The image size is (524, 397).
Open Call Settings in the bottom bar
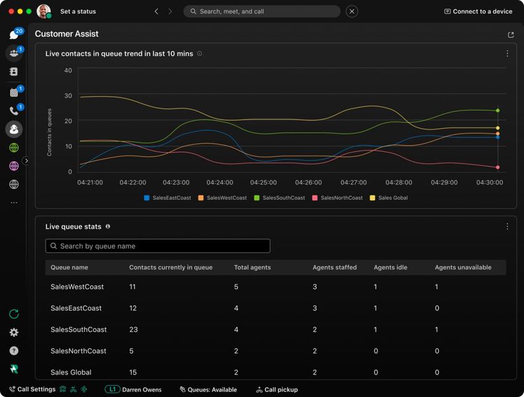(32, 390)
